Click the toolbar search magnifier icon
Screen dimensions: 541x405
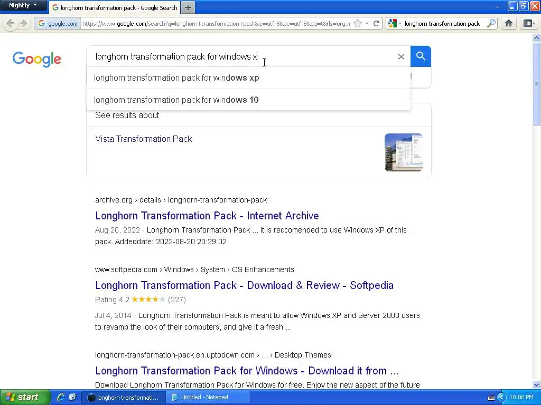(491, 23)
